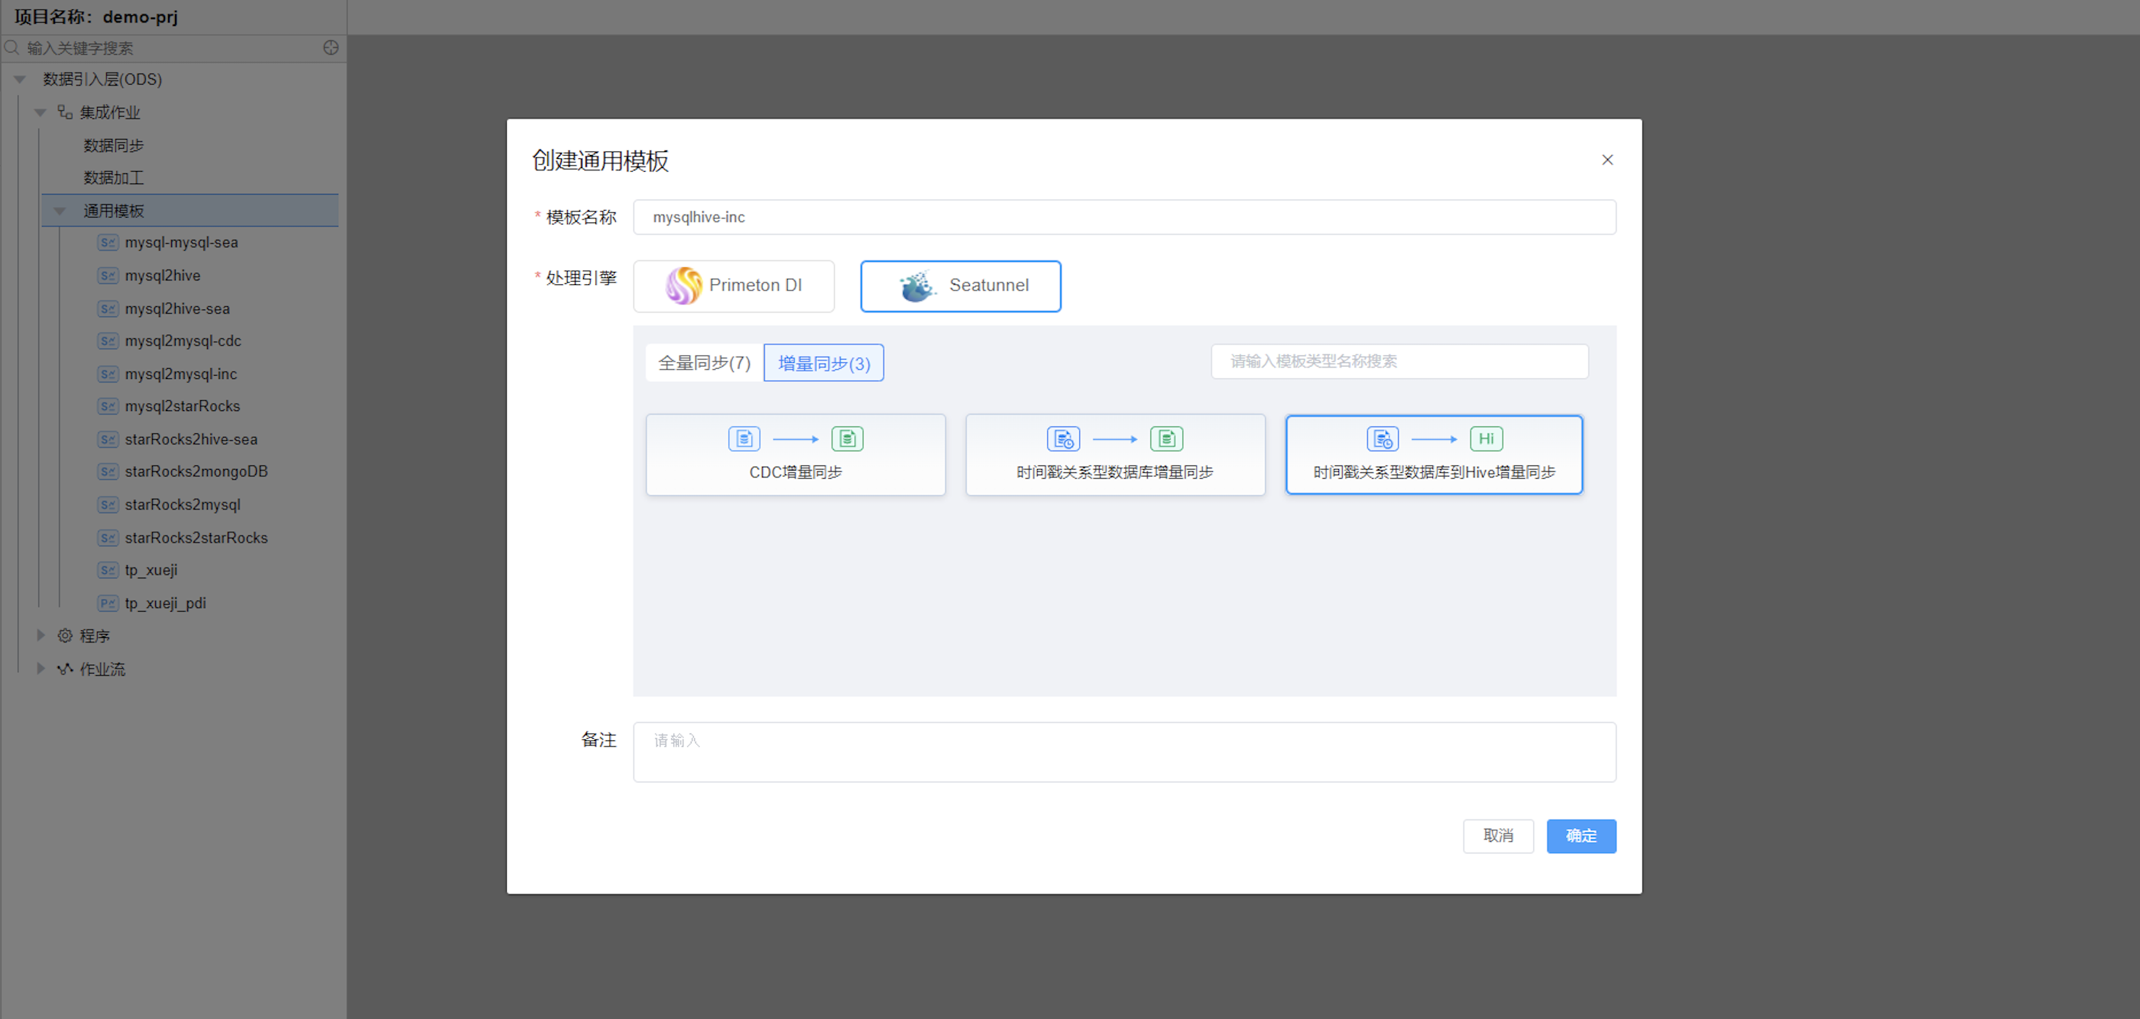Select the CDC增量同步 template card
The width and height of the screenshot is (2140, 1019).
[x=795, y=455]
